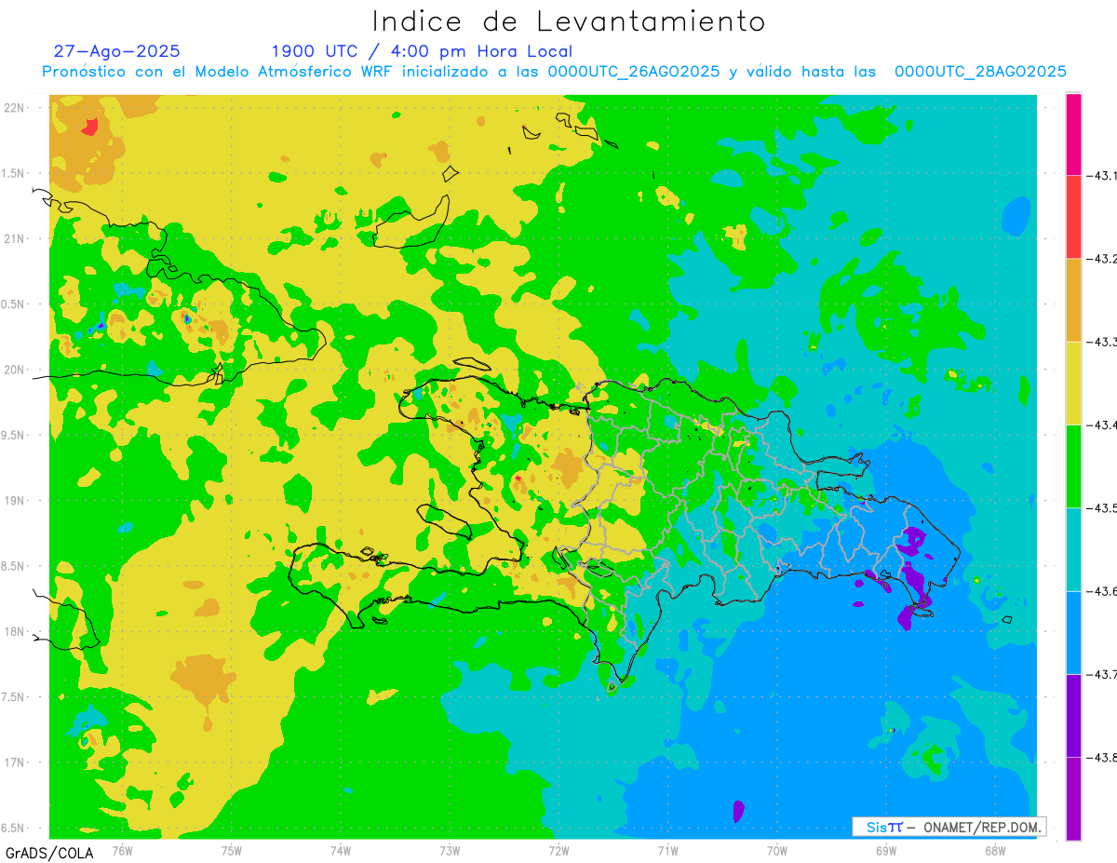Screen dimensions: 1117x863
Task: Click the "Pronóstico con el Modelo Atmósferico WRF" line
Action: [x=554, y=72]
